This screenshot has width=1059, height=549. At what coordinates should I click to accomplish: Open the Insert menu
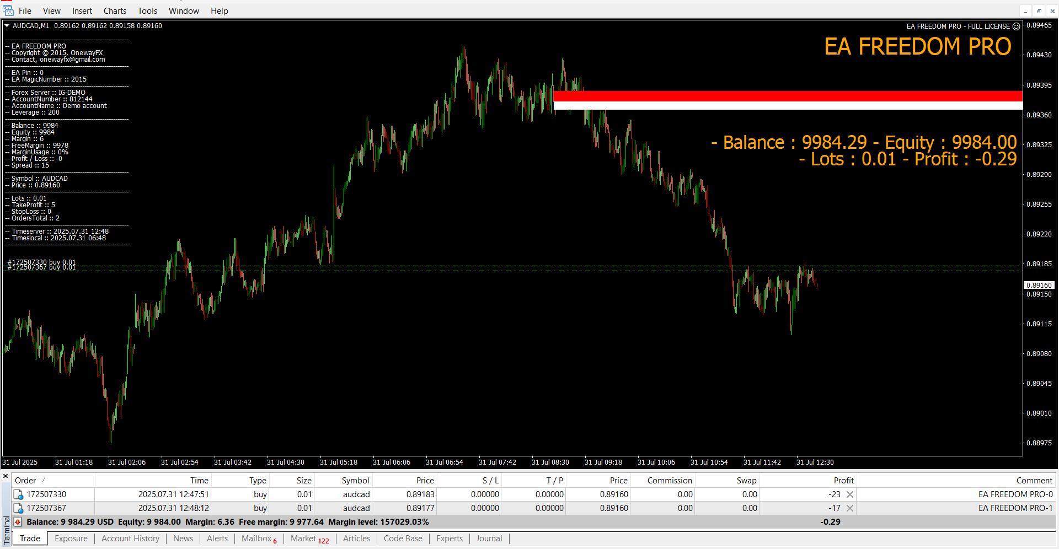point(82,11)
